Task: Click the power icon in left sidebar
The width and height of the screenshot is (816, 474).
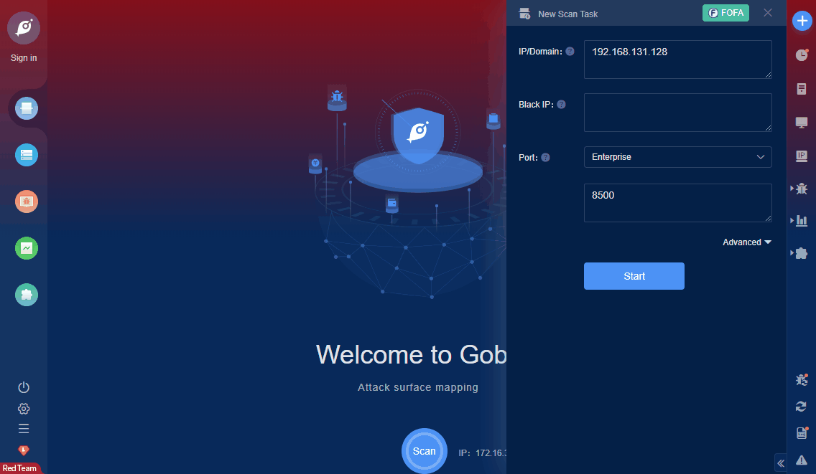Action: (x=24, y=387)
